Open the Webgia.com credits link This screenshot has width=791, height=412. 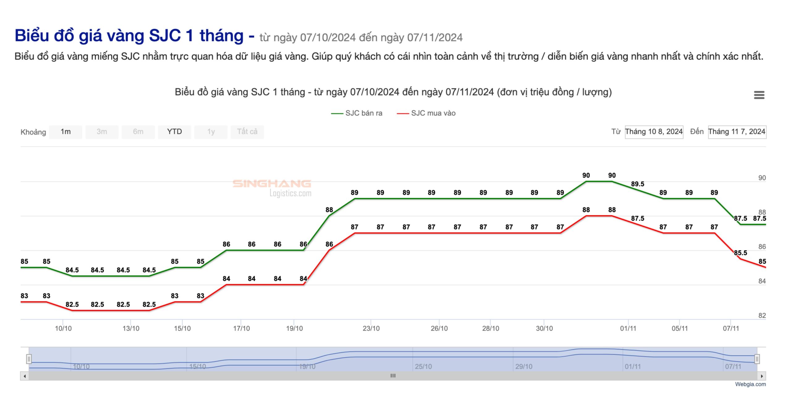click(x=750, y=384)
